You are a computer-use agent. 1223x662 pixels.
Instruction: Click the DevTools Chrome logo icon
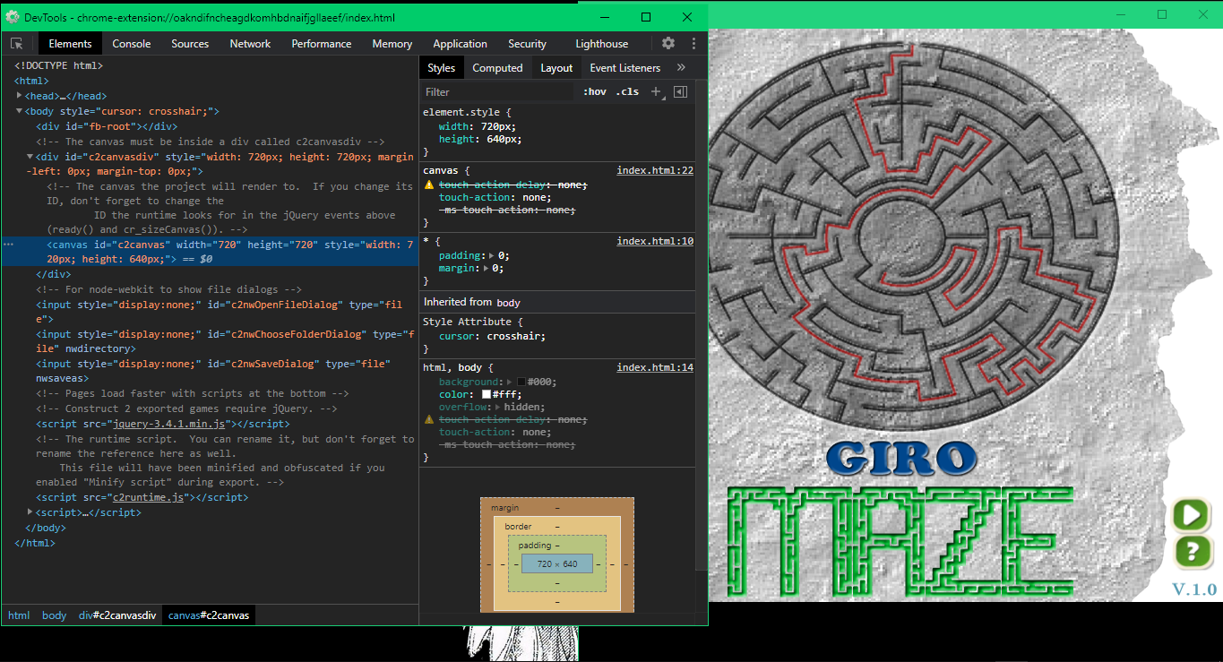pos(13,17)
